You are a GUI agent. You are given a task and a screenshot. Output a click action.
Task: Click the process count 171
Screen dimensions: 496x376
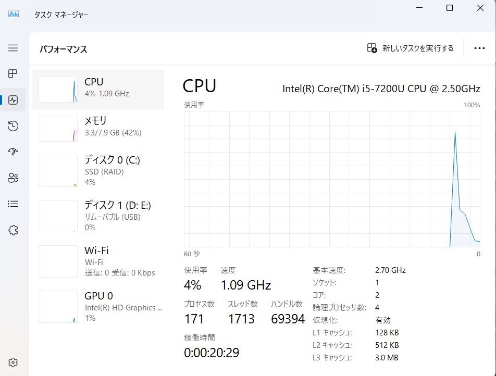tap(194, 319)
